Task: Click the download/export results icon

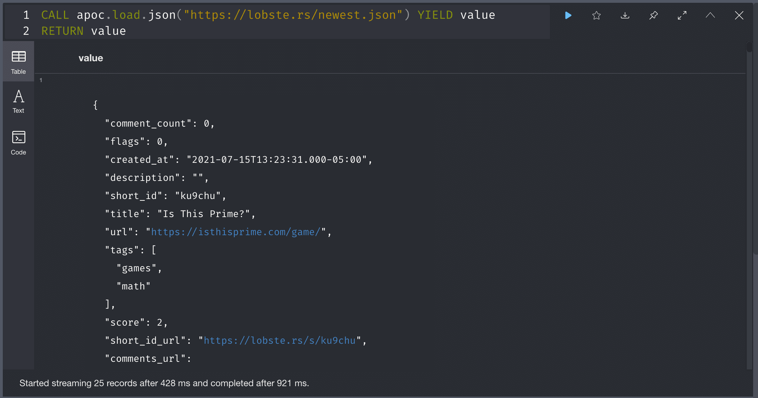Action: tap(625, 15)
